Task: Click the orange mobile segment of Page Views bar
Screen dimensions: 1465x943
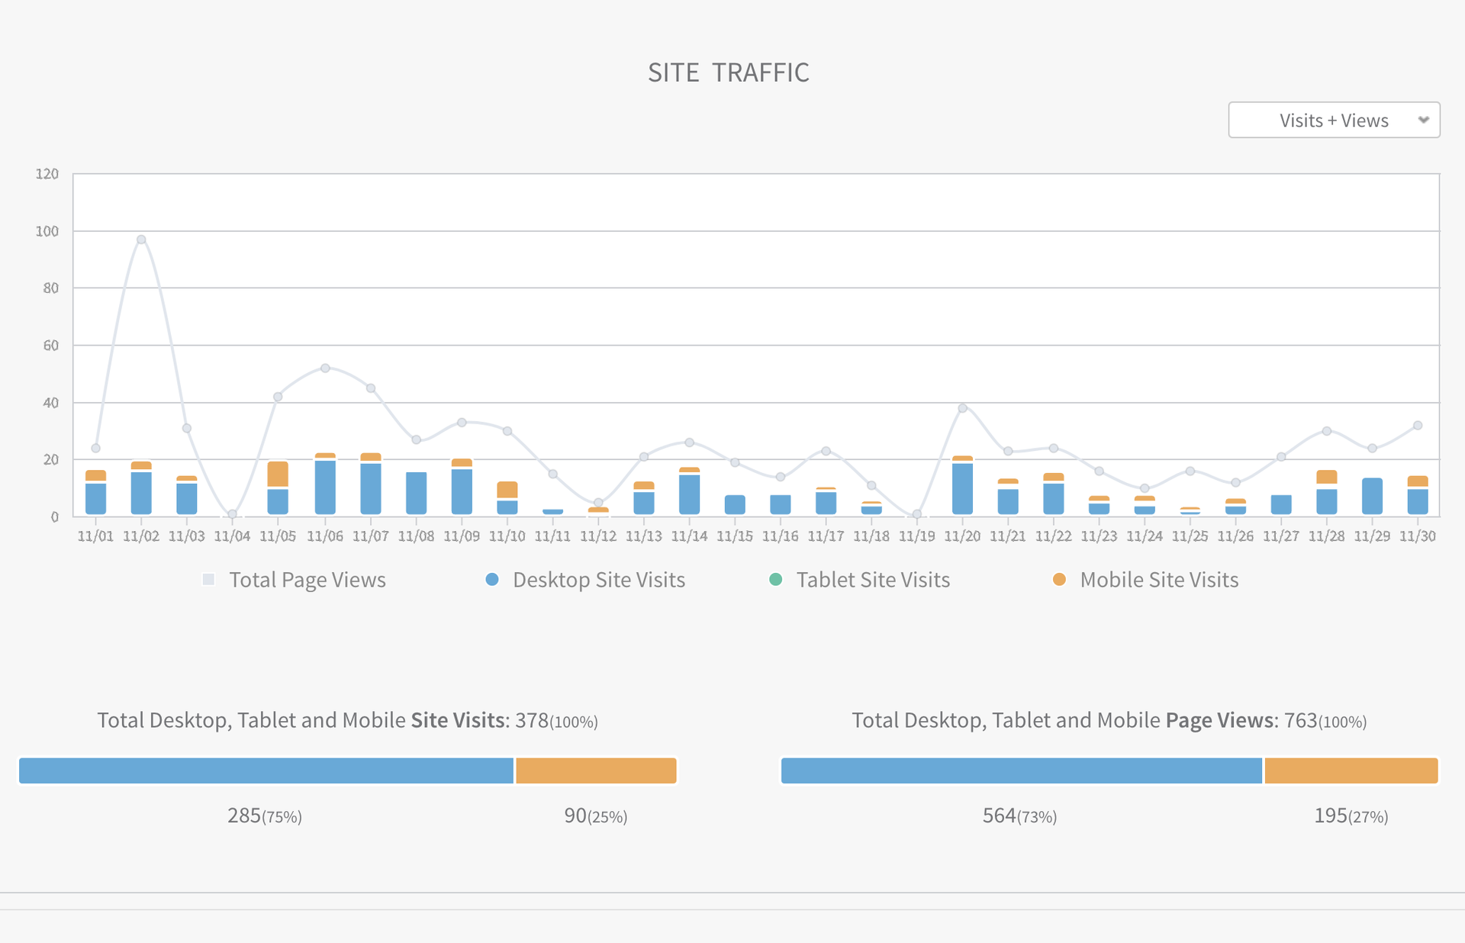Action: click(1351, 771)
